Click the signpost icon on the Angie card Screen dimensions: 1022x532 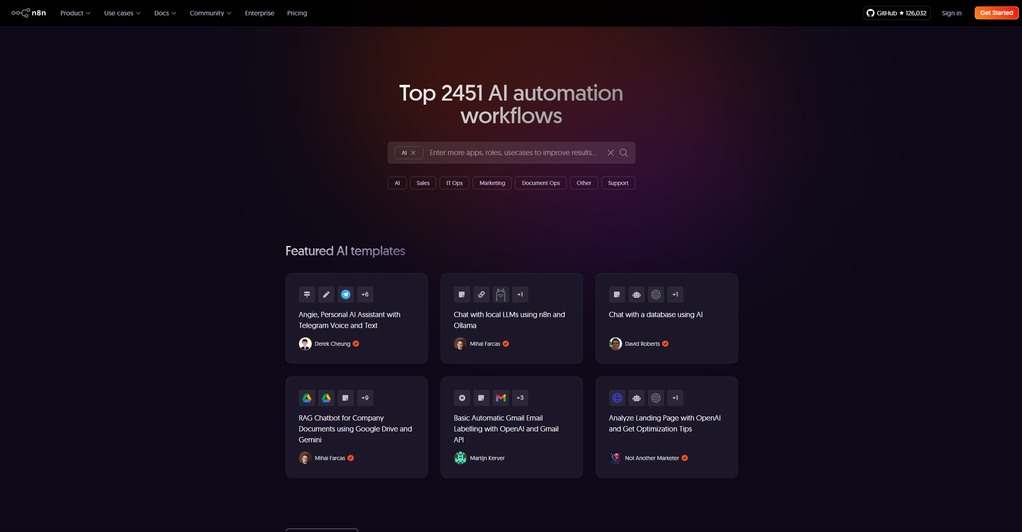pyautogui.click(x=307, y=294)
